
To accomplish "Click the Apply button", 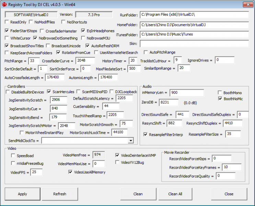I will point(22,194).
